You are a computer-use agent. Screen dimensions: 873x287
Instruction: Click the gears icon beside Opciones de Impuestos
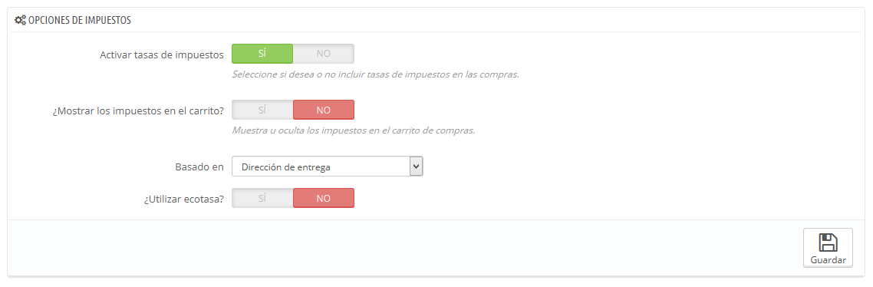20,20
